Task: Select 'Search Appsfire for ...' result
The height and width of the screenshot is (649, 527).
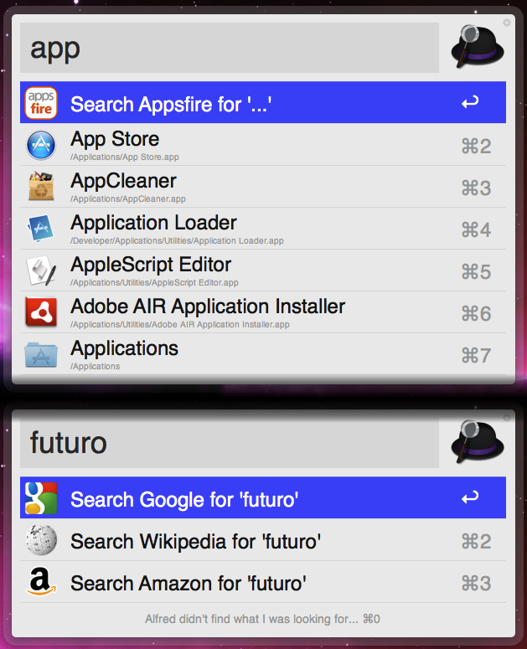Action: (x=263, y=102)
